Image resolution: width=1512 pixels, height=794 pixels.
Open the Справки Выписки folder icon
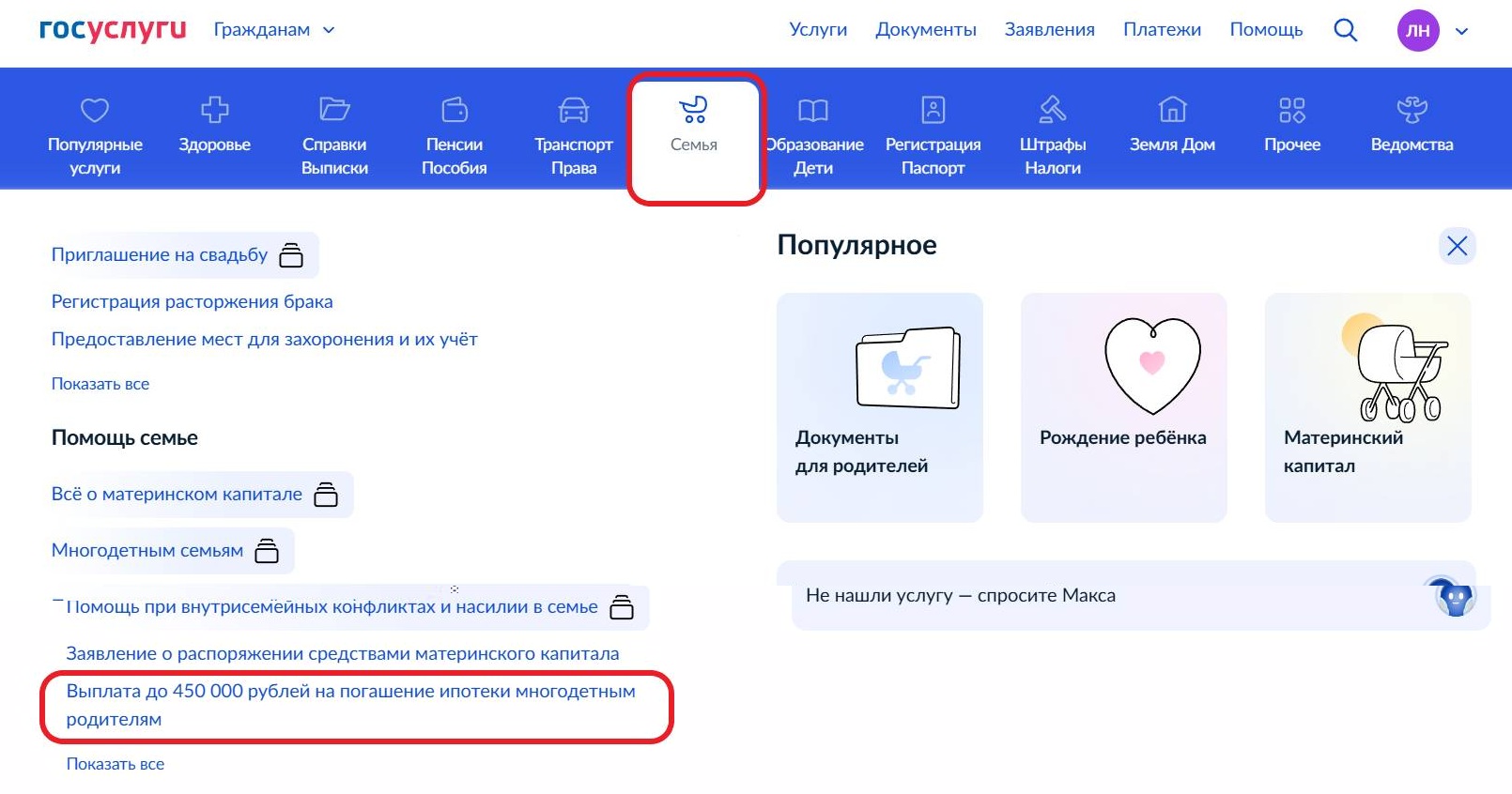click(x=334, y=110)
